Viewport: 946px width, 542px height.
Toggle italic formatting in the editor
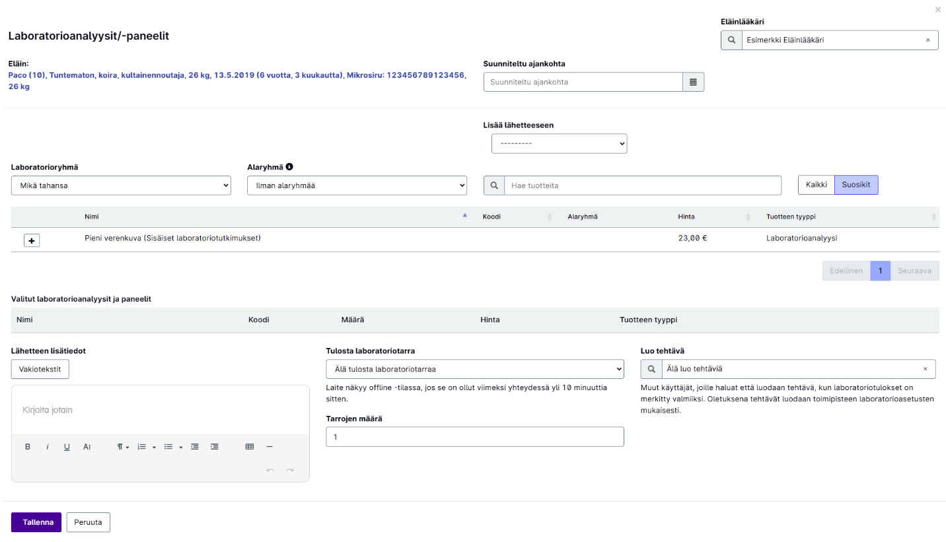pos(48,447)
